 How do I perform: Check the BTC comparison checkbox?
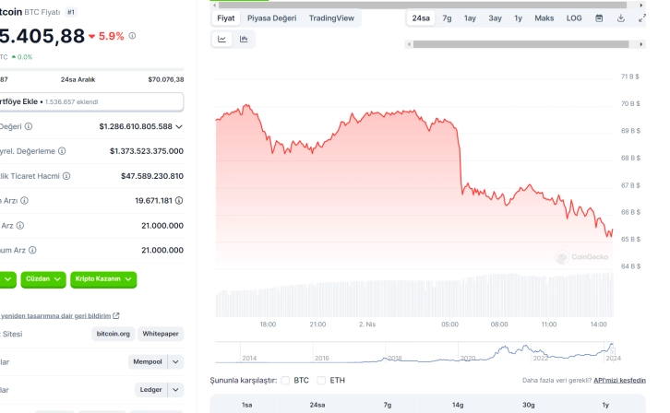point(285,380)
